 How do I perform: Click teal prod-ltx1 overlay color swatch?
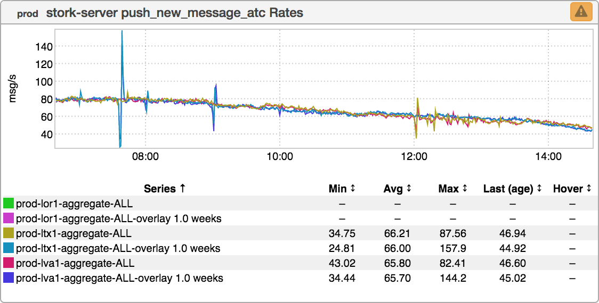pos(9,248)
